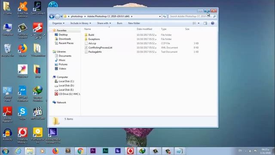Open Recent Places in Favorites
This screenshot has height=155, width=275.
coord(66,43)
